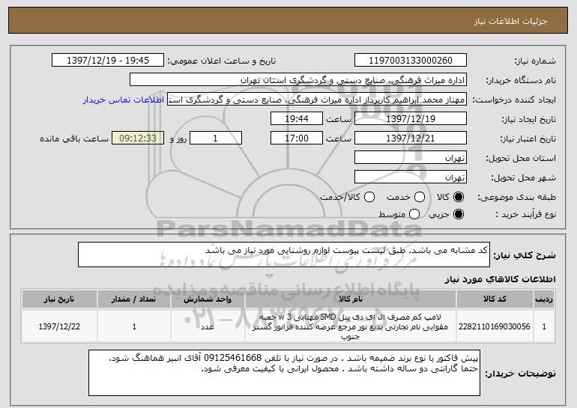Click the validity date field 1397/12/21

[411, 138]
